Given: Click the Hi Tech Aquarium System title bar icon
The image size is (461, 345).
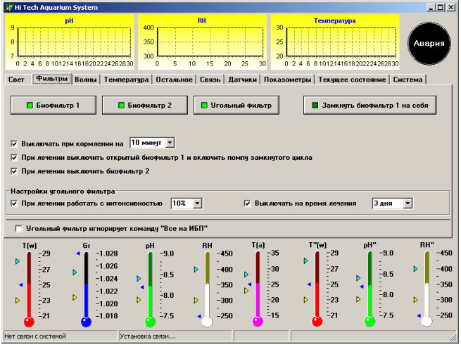Looking at the screenshot, I should (x=8, y=7).
